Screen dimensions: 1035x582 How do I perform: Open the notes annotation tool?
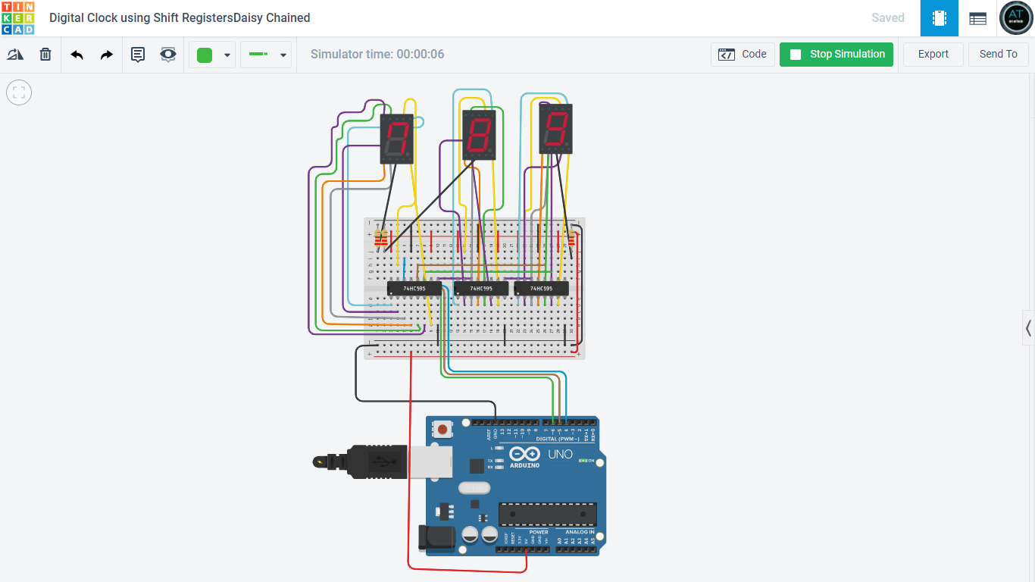pos(138,54)
